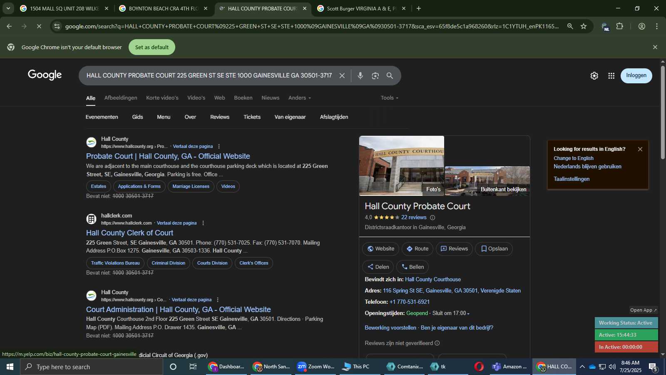This screenshot has width=666, height=375.
Task: Open Google quick settings gear
Action: coord(594,75)
